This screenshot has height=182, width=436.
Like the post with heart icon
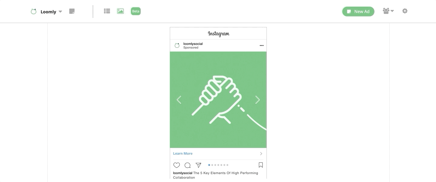coord(176,165)
